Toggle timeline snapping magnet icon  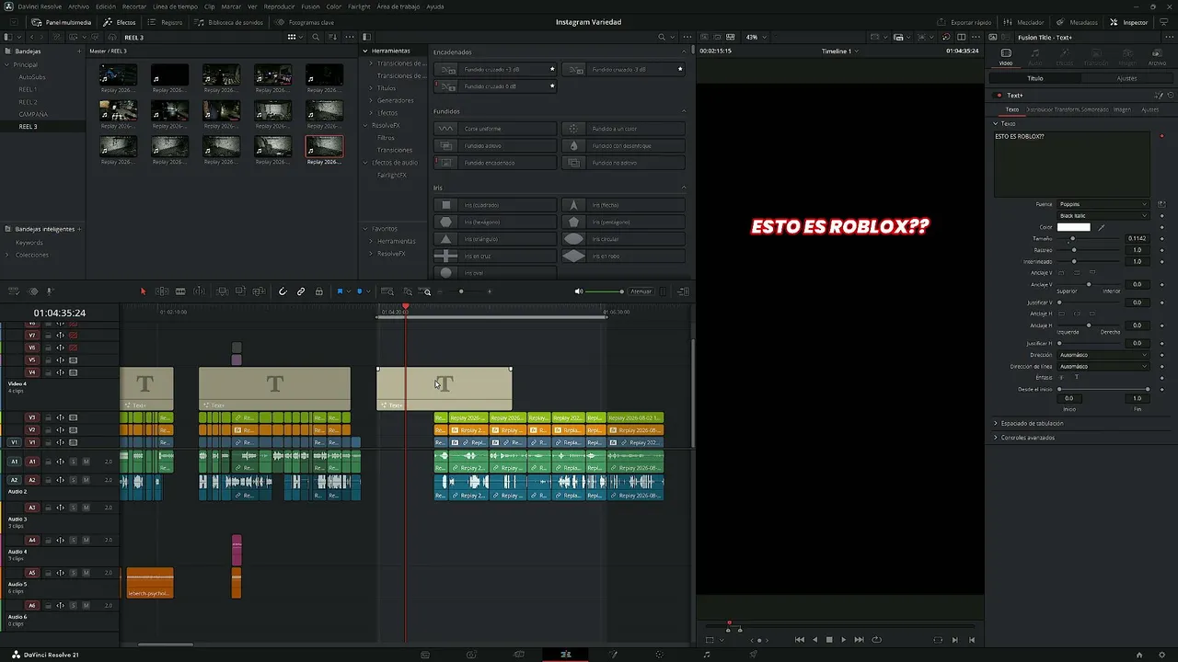click(x=283, y=291)
